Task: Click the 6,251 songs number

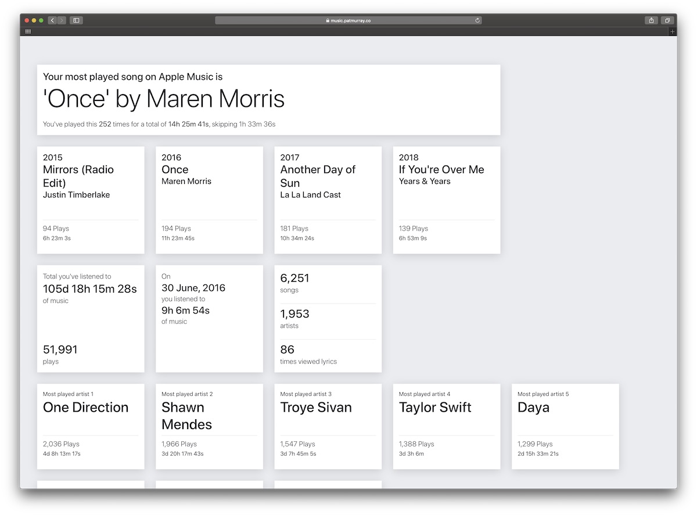Action: [294, 278]
